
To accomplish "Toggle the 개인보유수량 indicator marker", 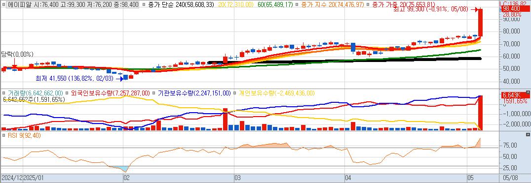I will click(235, 93).
